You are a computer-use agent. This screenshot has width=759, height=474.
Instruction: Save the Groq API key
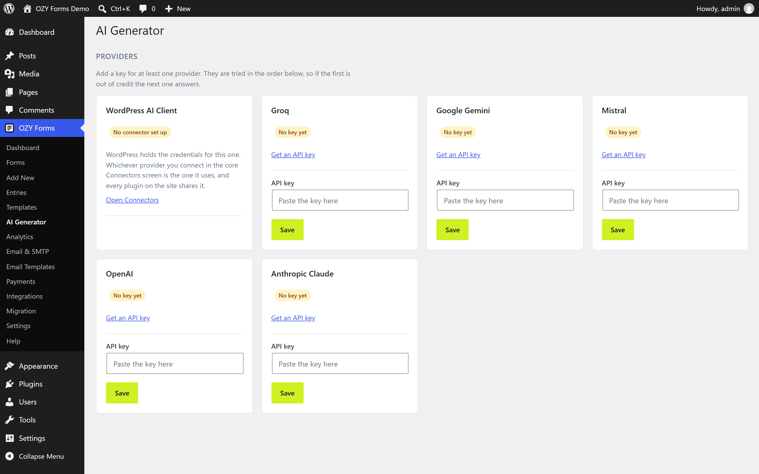click(287, 229)
